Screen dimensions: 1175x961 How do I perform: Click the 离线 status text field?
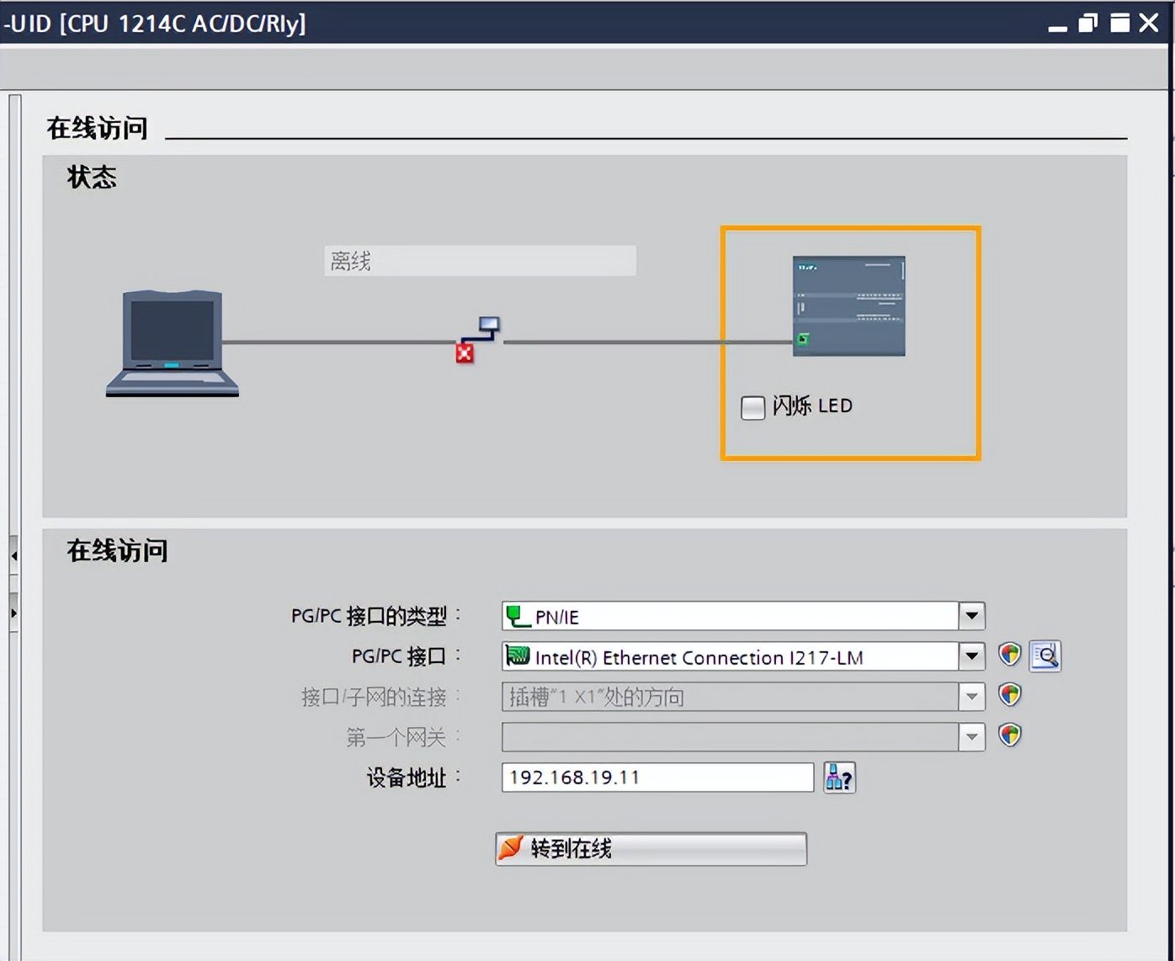480,261
